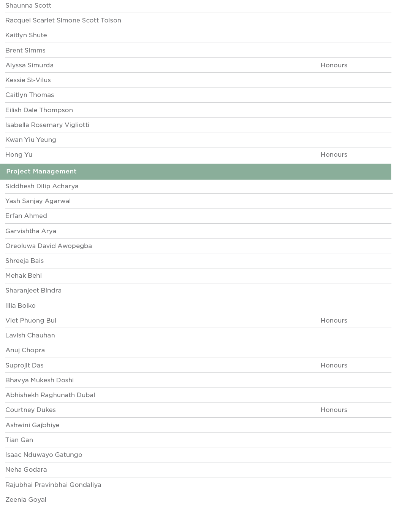Screen dimensions: 394x509
Task: Click on Racquel Scarlet Simone Scott Tolson
Action: [63, 20]
